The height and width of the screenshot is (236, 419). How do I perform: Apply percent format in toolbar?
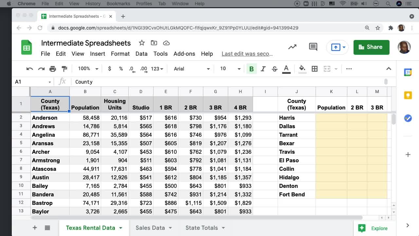pyautogui.click(x=121, y=69)
